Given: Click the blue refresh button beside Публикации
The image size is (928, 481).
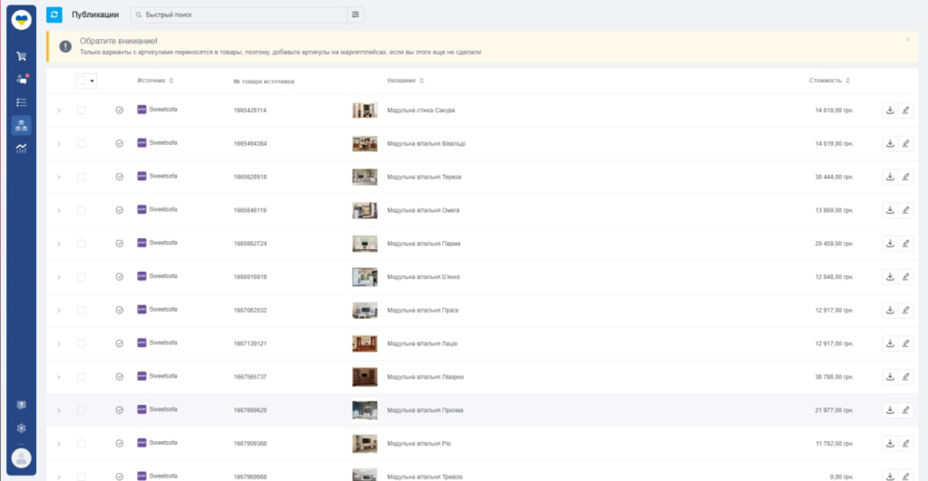Looking at the screenshot, I should 54,14.
